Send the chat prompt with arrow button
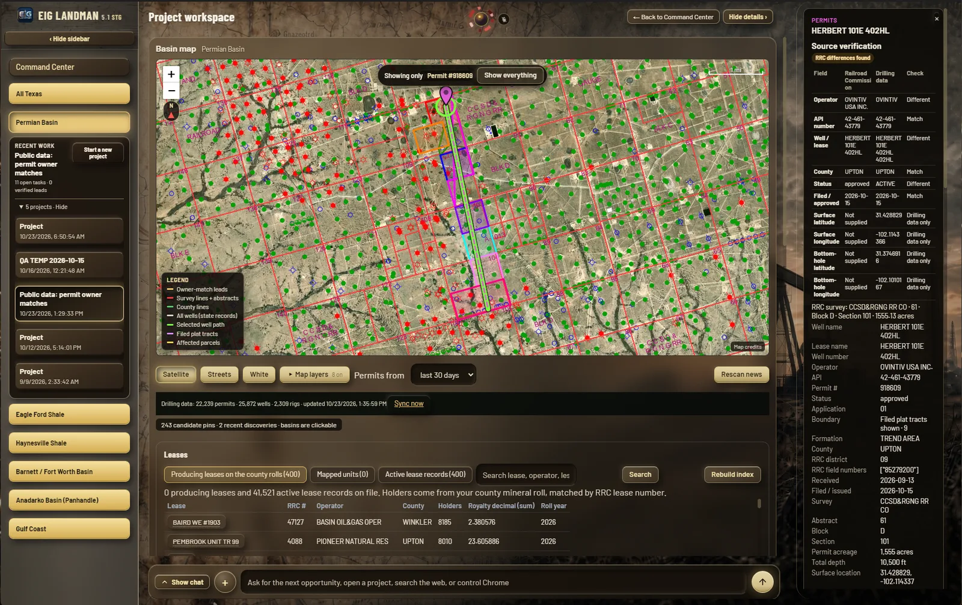962x605 pixels. (x=762, y=582)
